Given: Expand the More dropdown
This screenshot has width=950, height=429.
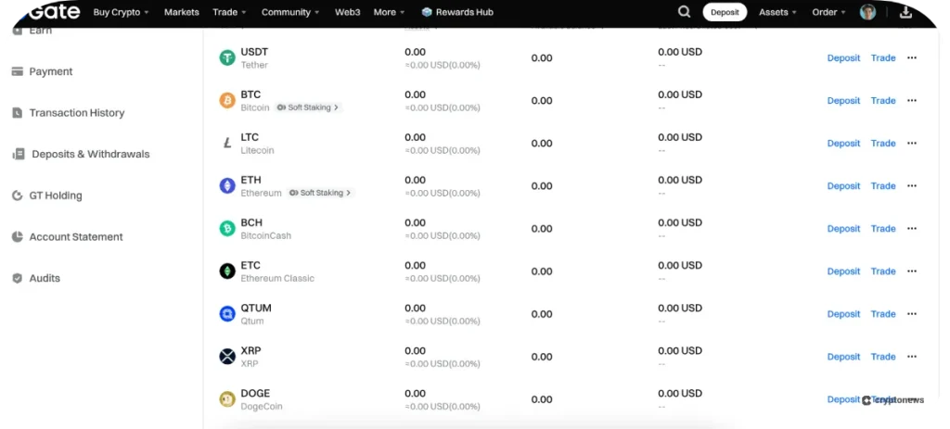Looking at the screenshot, I should point(389,12).
